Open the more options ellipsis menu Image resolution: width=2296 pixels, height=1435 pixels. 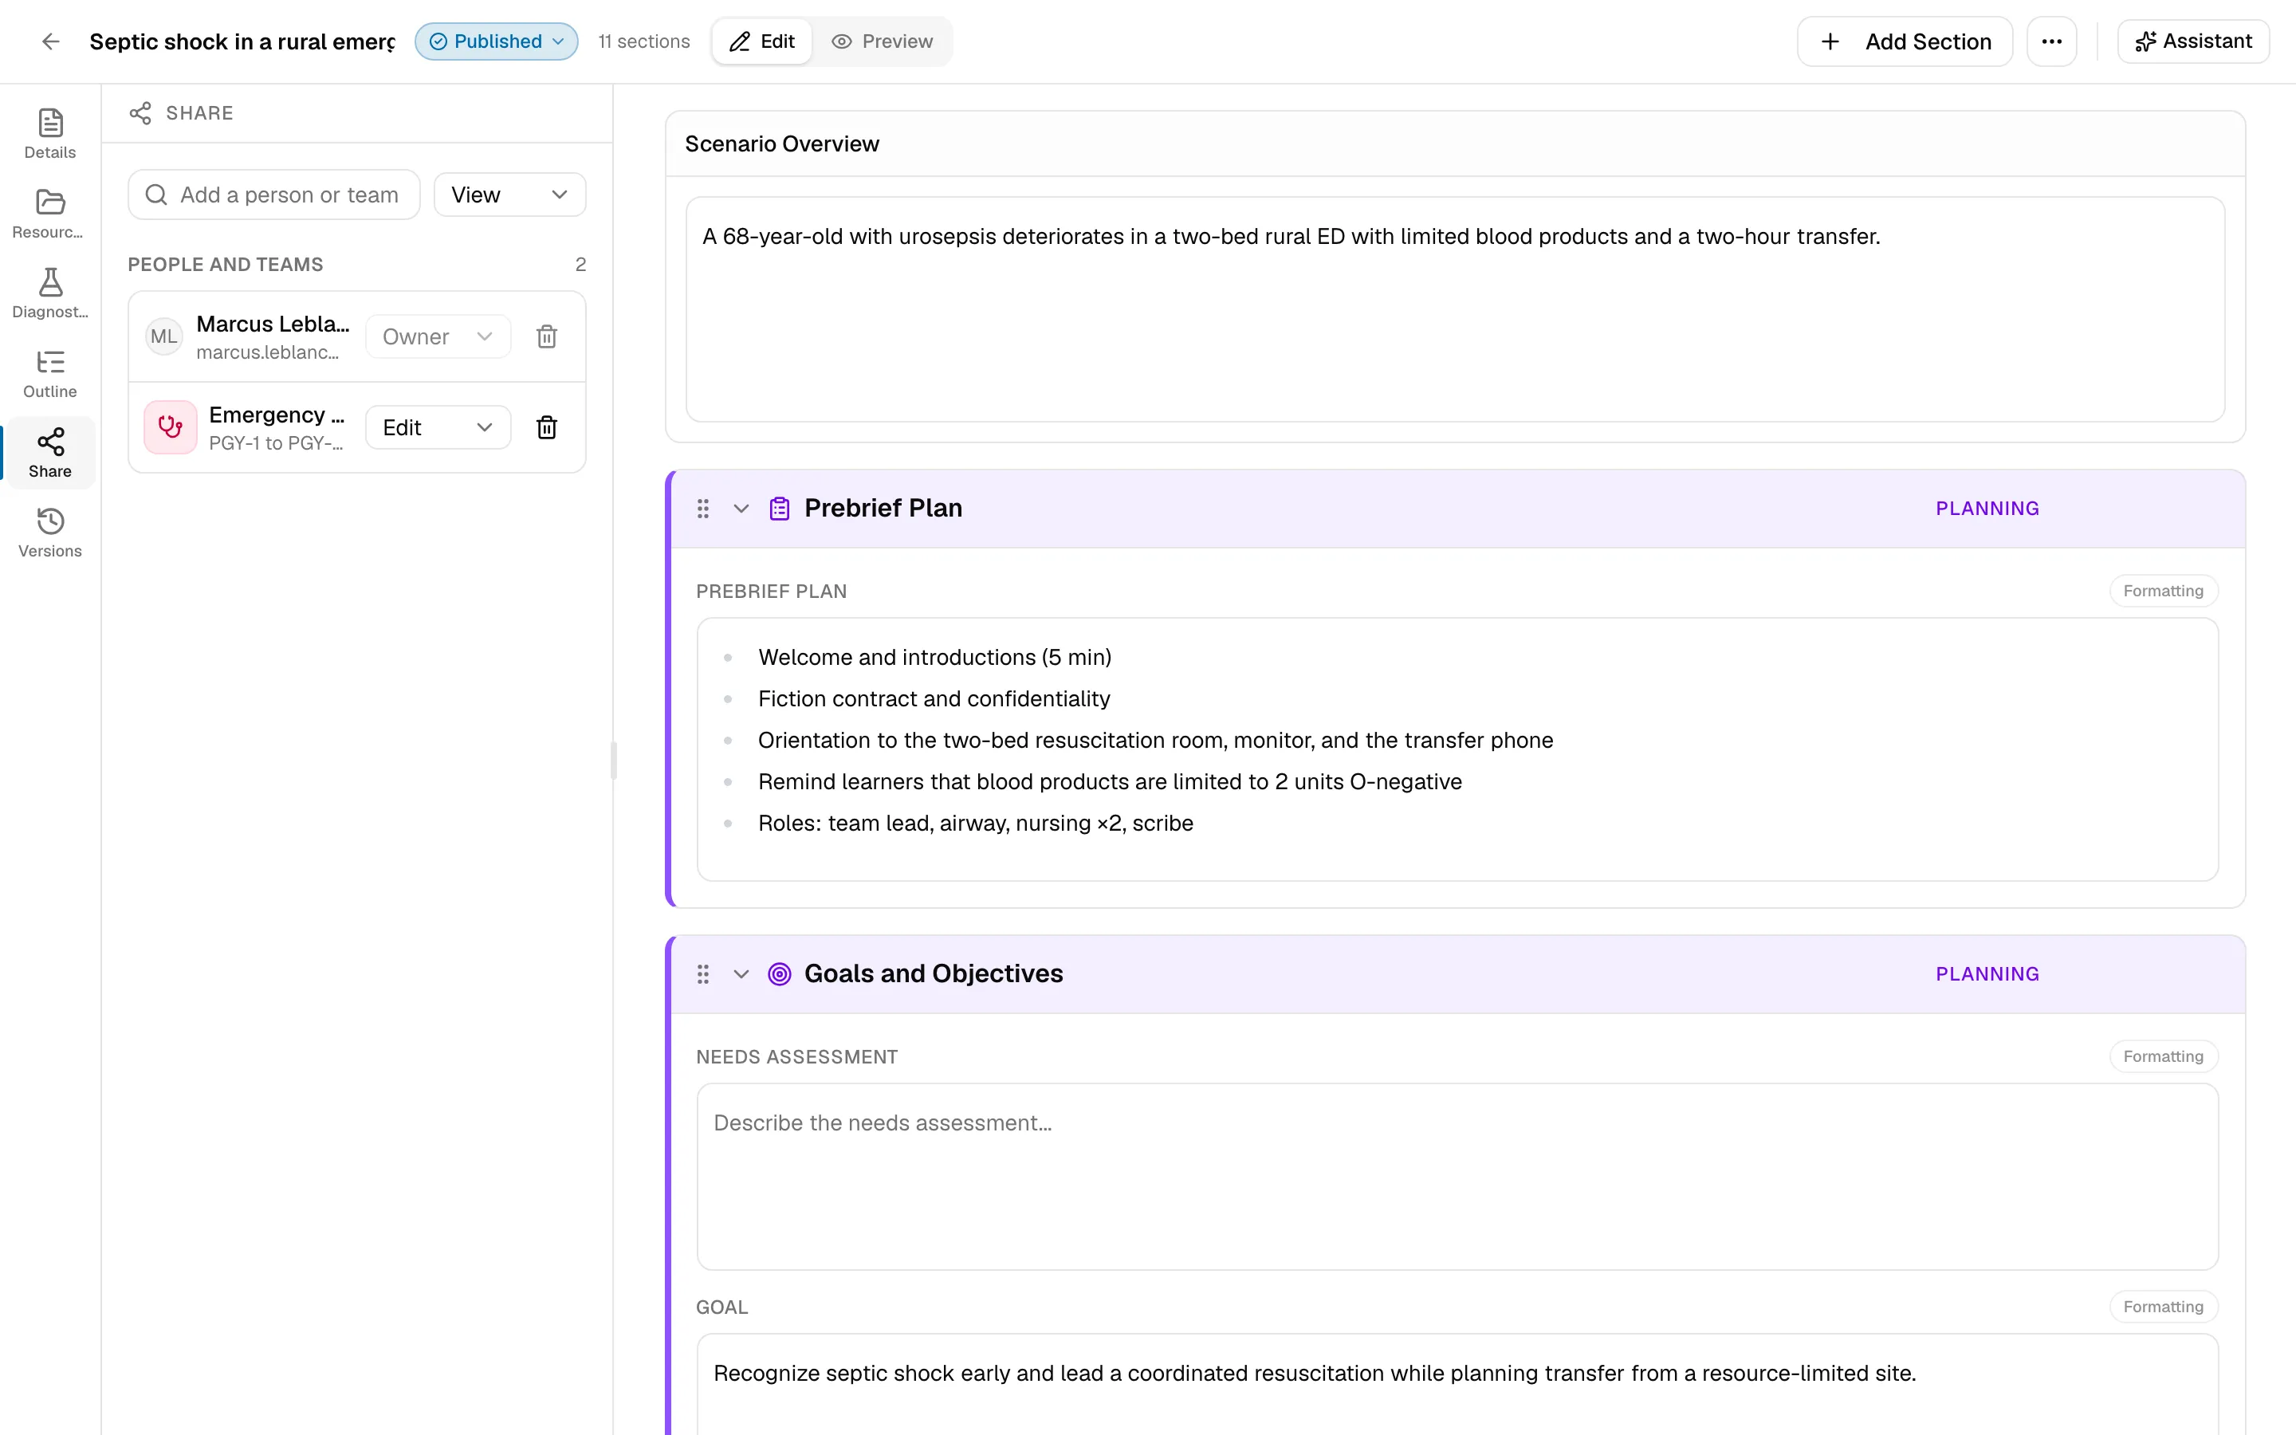[2051, 41]
